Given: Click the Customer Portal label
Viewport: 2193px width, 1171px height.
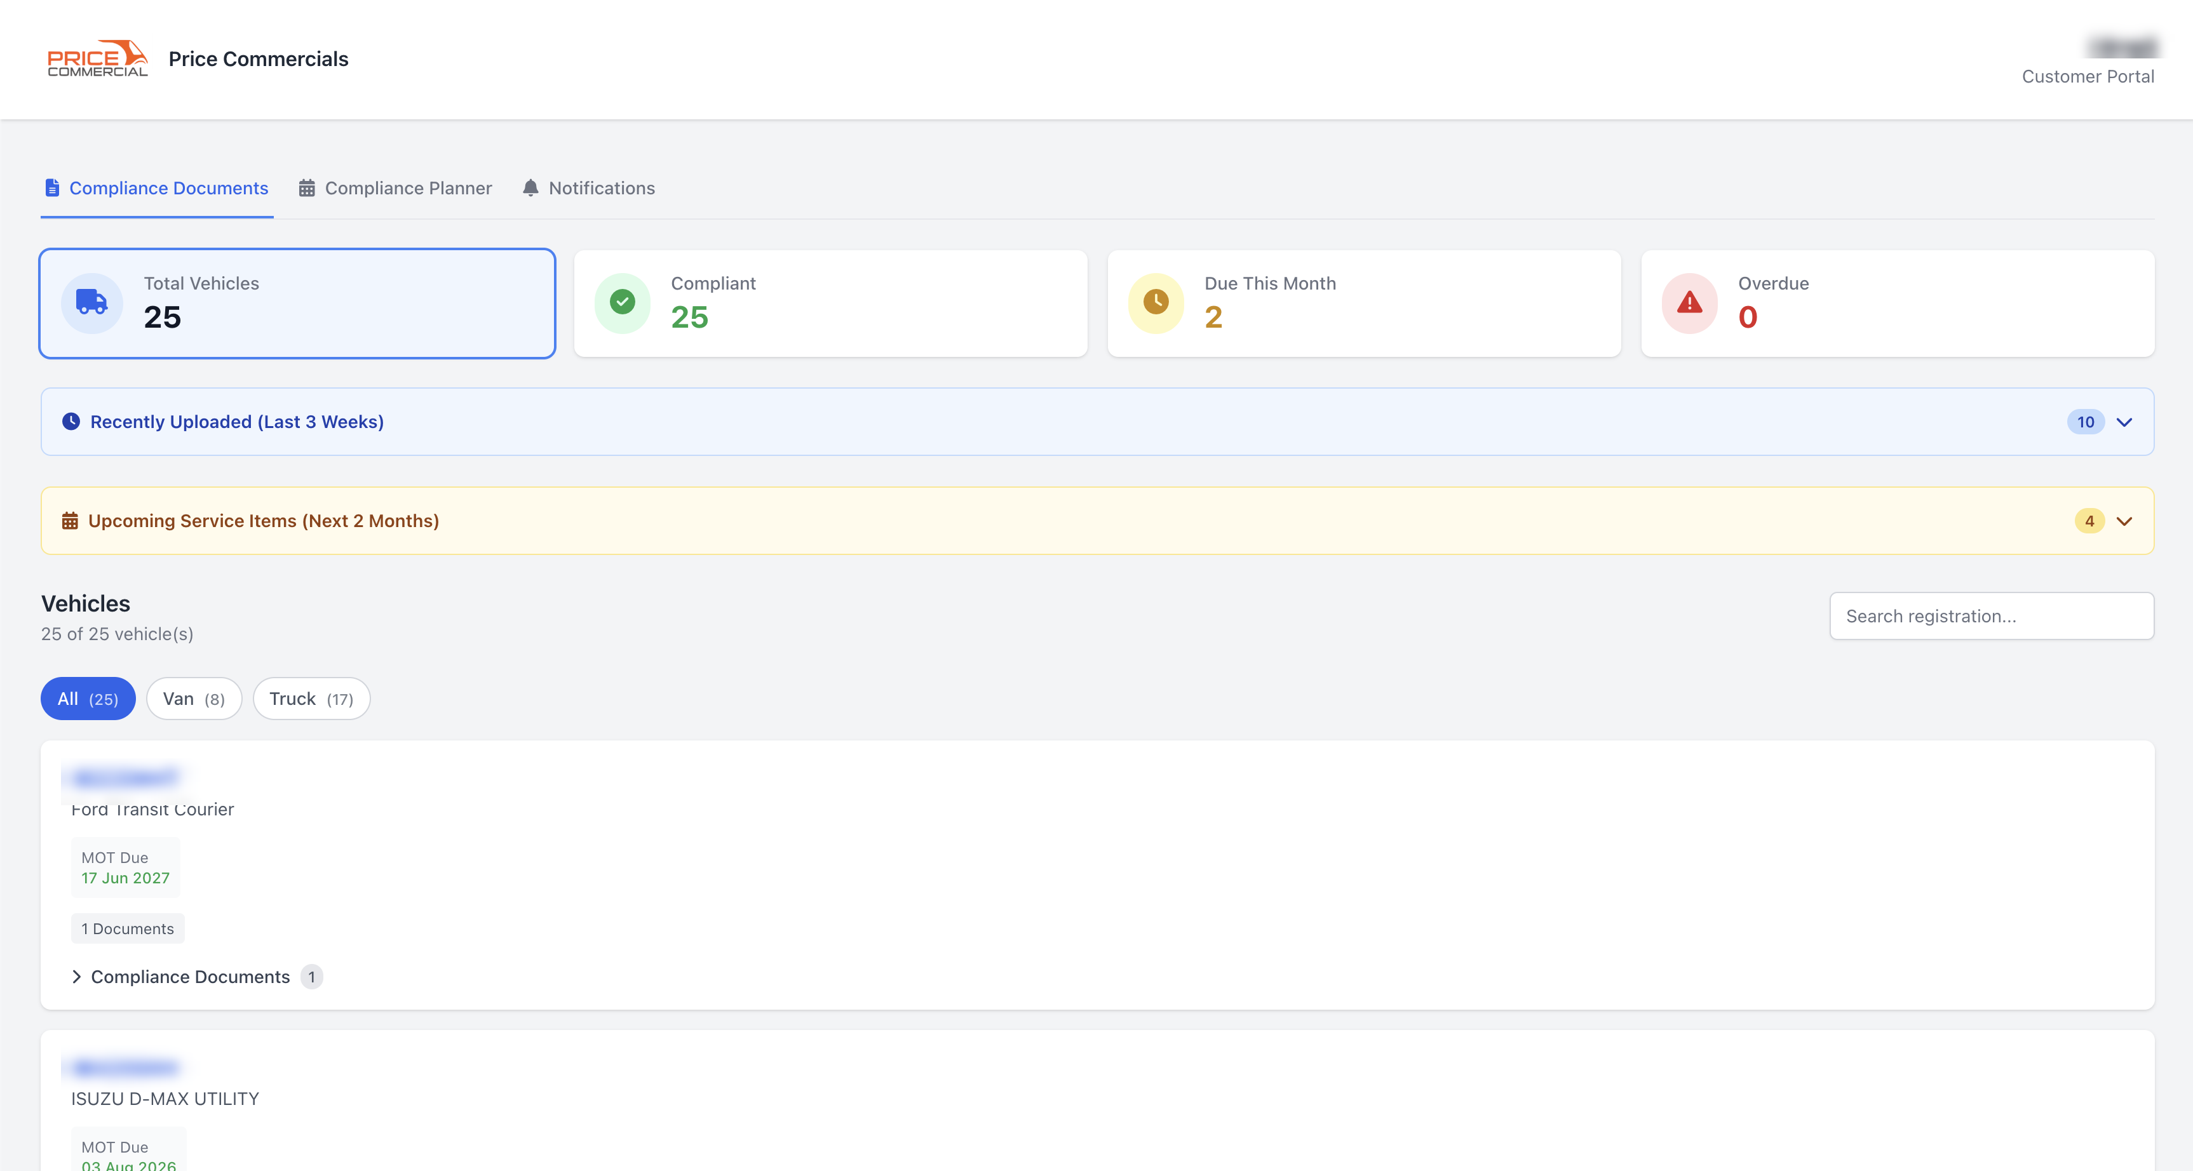Looking at the screenshot, I should [x=2088, y=77].
